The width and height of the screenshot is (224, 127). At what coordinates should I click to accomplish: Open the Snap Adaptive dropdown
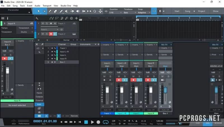[144, 13]
